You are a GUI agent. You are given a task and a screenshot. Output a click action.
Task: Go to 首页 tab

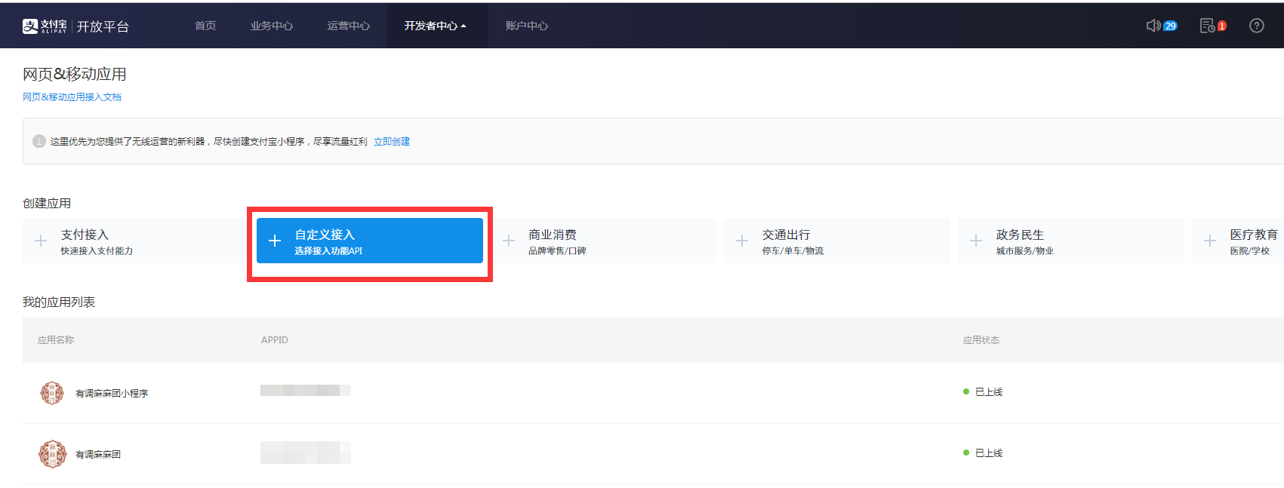[x=205, y=26]
